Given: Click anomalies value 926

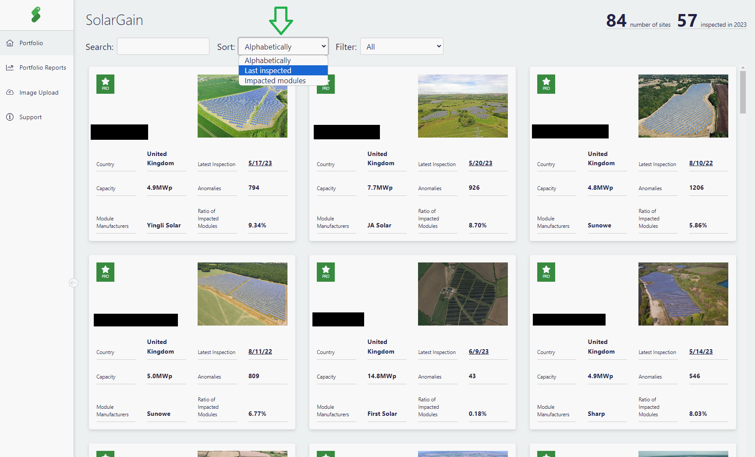Looking at the screenshot, I should [474, 188].
